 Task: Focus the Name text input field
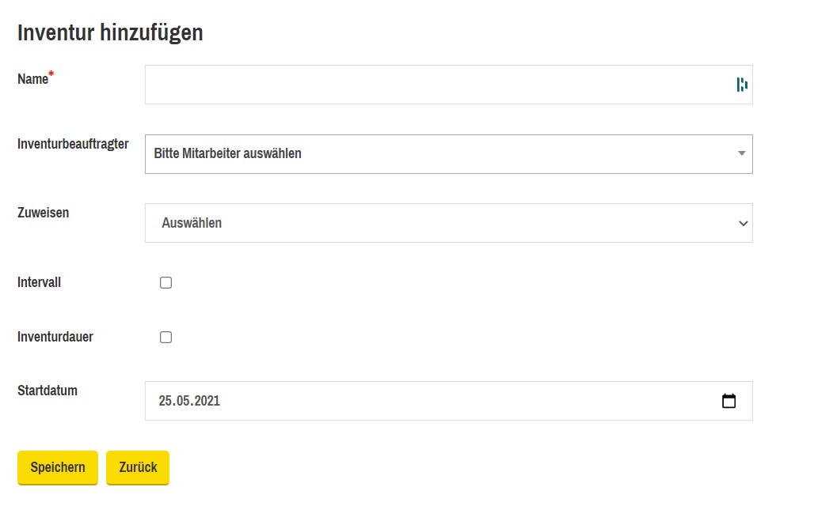[448, 85]
